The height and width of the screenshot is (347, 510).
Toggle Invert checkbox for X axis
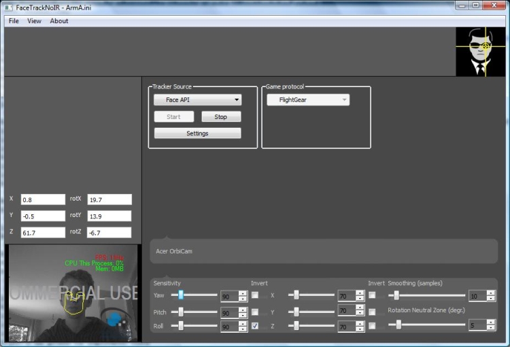[372, 295]
